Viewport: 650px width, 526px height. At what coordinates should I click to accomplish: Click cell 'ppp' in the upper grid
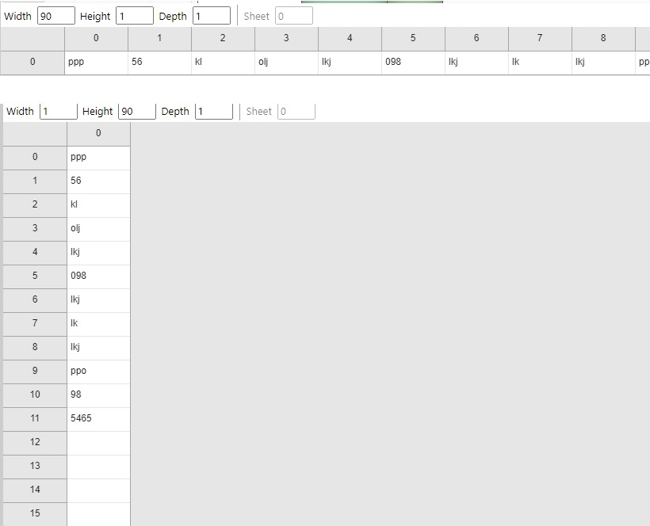tap(96, 63)
